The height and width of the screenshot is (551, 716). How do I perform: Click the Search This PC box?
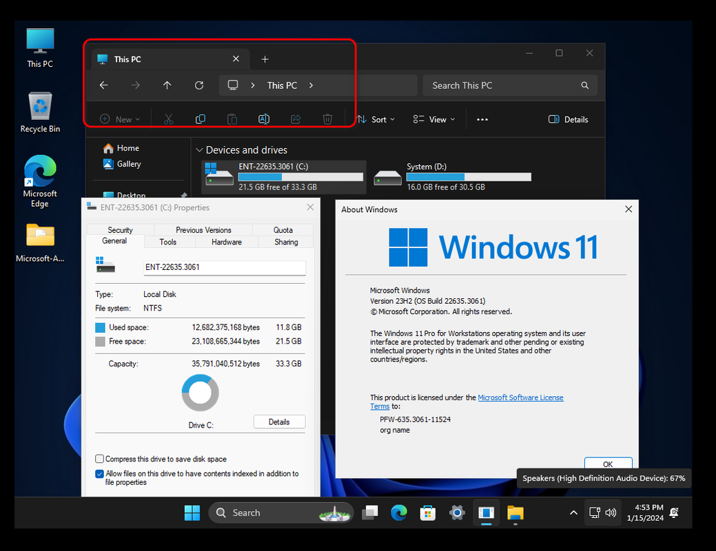(510, 85)
